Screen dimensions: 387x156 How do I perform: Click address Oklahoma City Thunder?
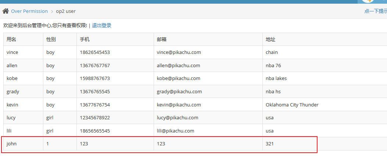[x=292, y=105]
